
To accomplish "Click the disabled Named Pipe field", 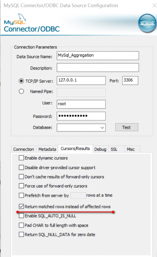I will [x=81, y=92].
